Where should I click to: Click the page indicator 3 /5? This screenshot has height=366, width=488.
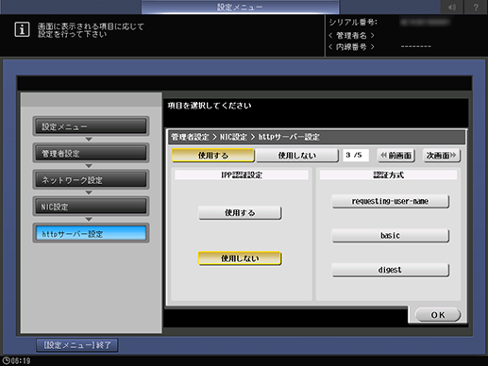pos(356,156)
